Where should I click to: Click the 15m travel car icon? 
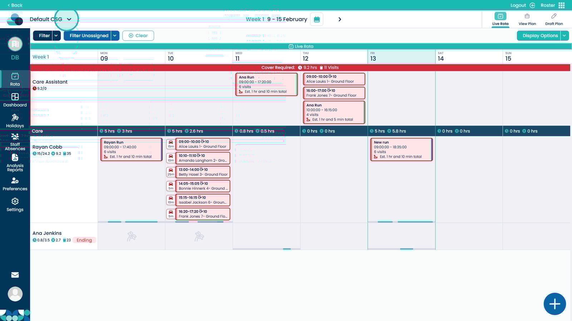[171, 144]
